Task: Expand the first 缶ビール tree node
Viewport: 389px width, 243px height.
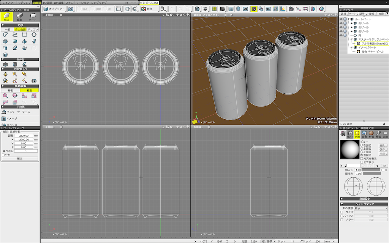Action: point(352,23)
